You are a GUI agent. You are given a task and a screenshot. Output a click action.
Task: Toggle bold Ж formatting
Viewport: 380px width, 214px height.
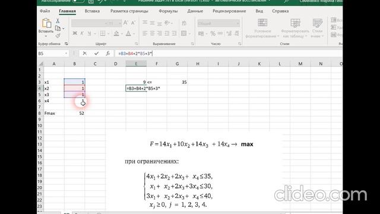point(75,33)
